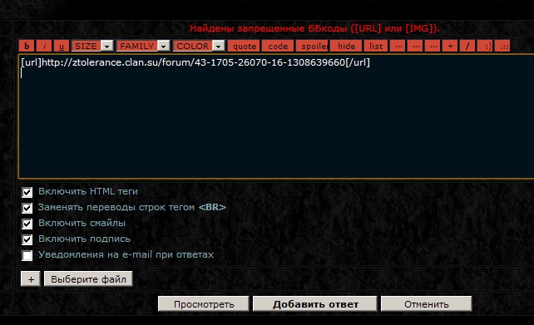Screen dimensions: 534x325
Task: Uncheck 'Включить смайлы' checkbox
Action: tap(27, 224)
